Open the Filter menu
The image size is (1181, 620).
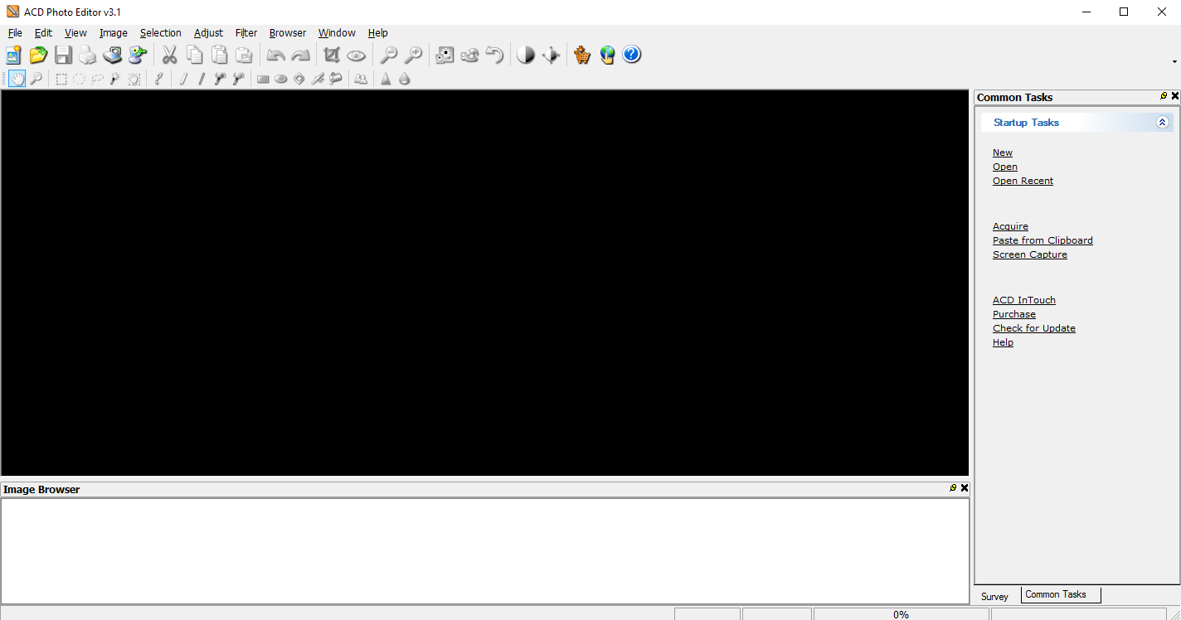(246, 33)
